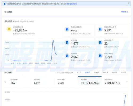The image size is (133, 106).
Task: Expand the 自然日 date option
Action: (106, 72)
